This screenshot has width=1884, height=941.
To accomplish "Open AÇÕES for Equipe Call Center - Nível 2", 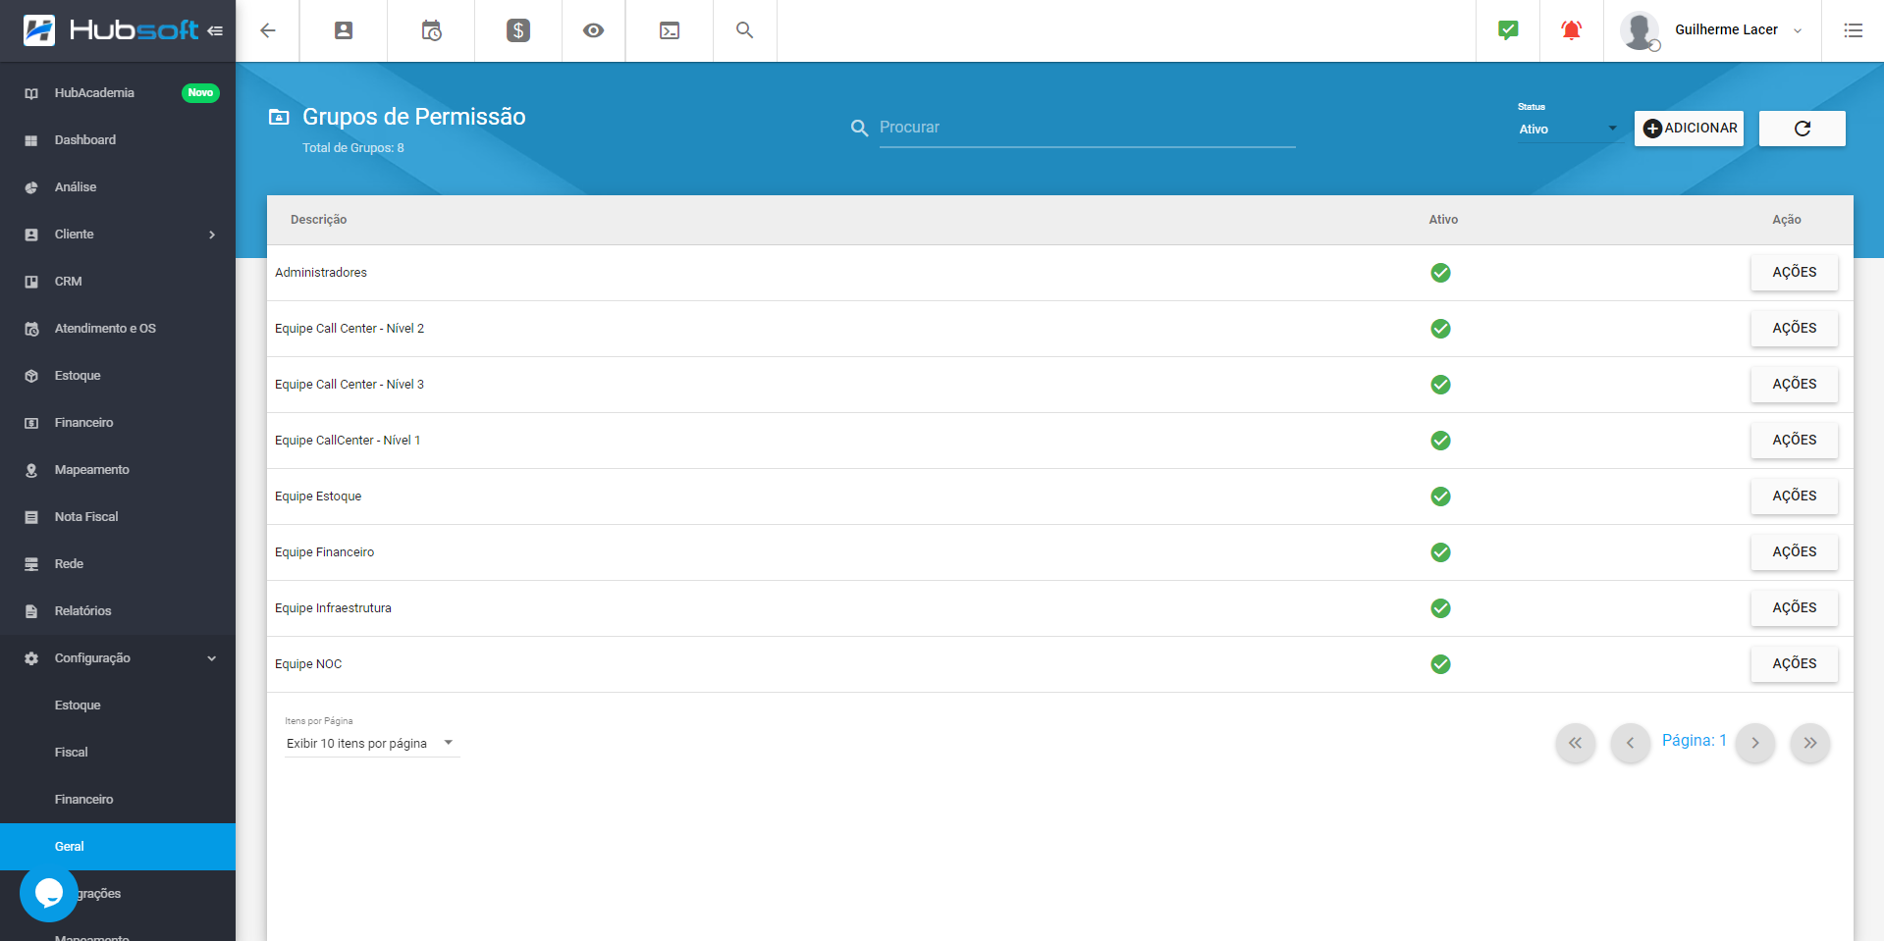I will point(1795,329).
